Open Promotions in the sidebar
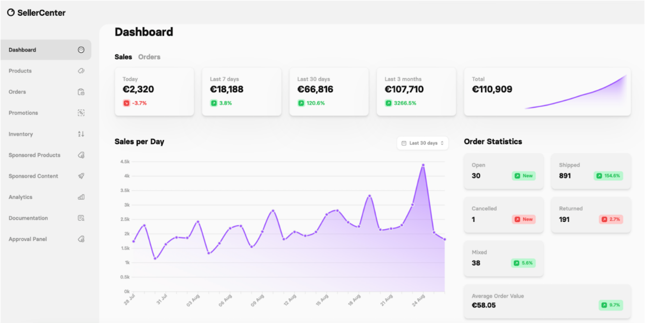 pos(46,113)
